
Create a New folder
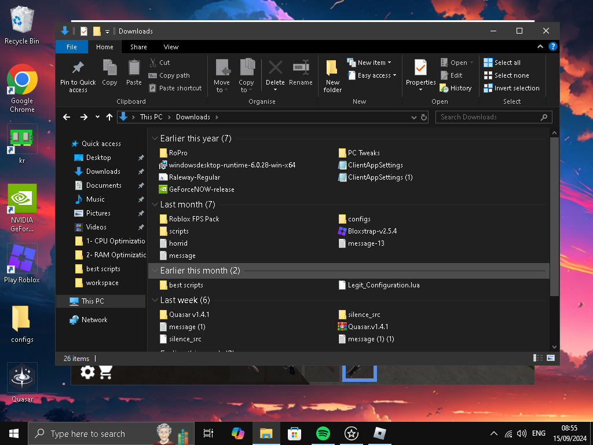[x=332, y=76]
